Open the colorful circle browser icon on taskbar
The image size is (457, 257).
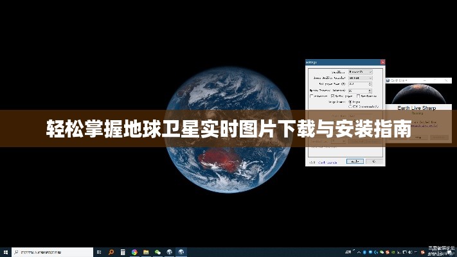click(134, 252)
